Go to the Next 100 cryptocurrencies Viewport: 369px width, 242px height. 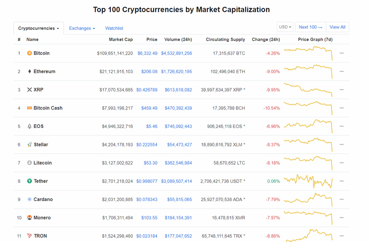tap(310, 27)
